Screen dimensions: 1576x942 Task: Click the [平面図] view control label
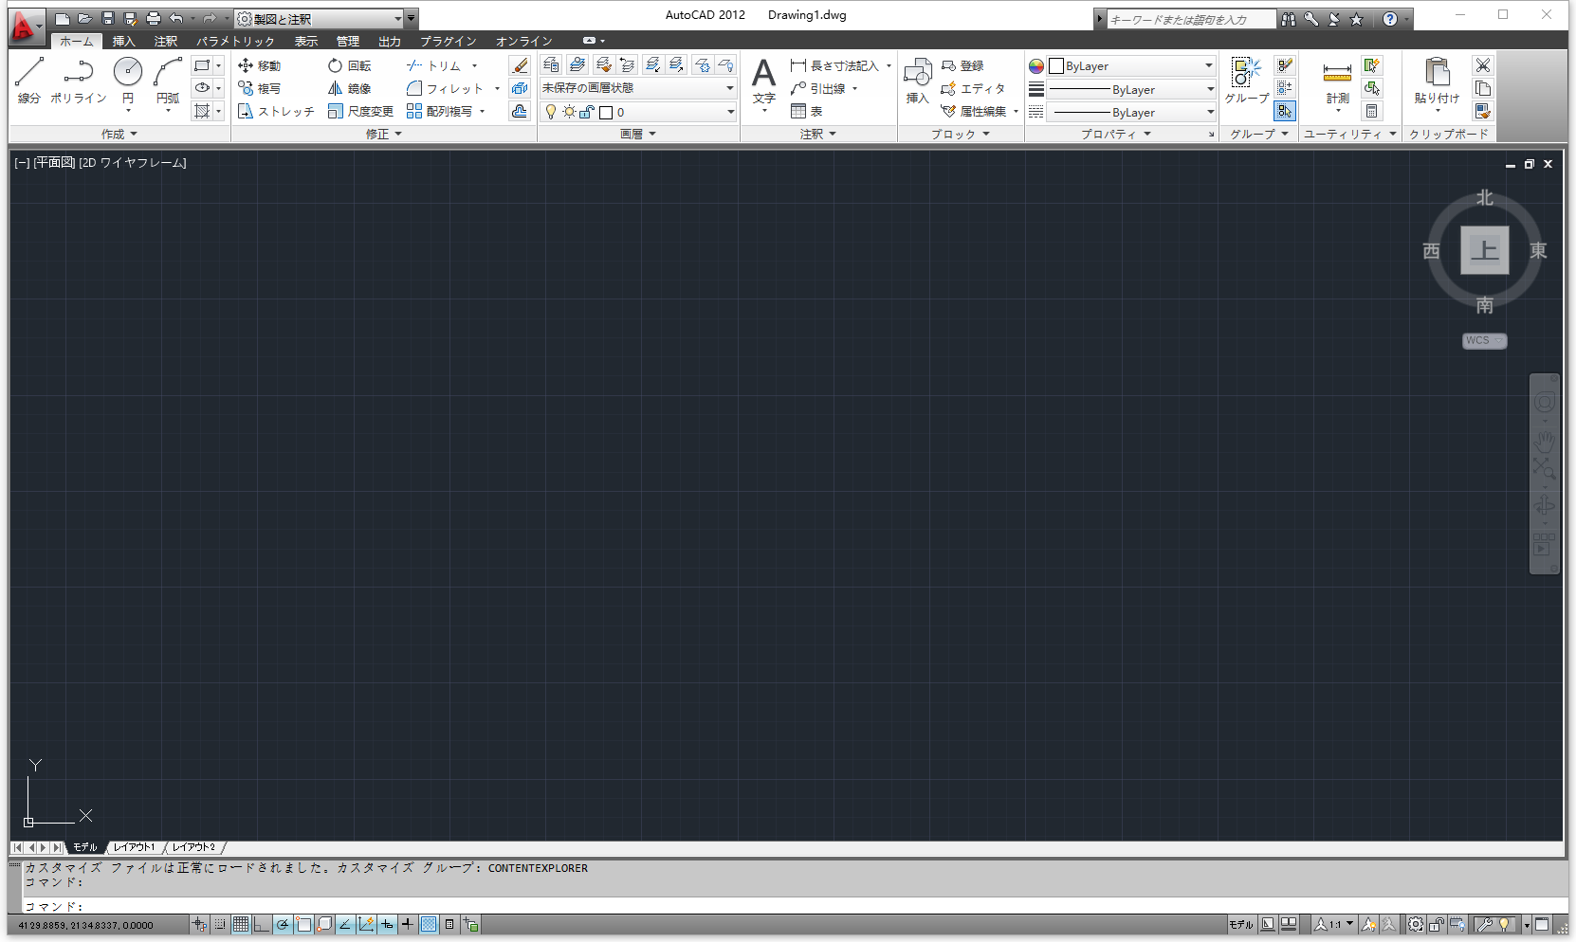[x=54, y=163]
